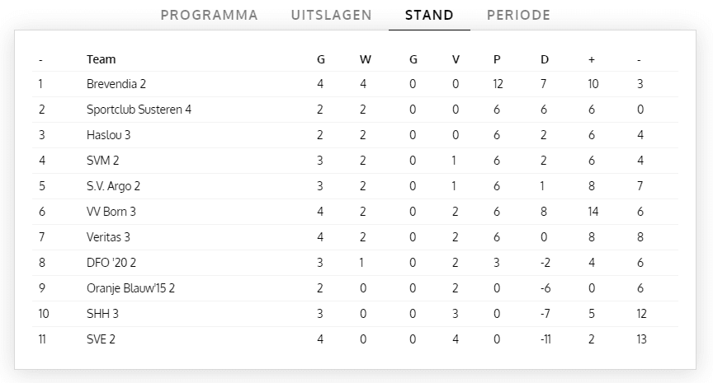Click the D goal difference header

tap(544, 59)
